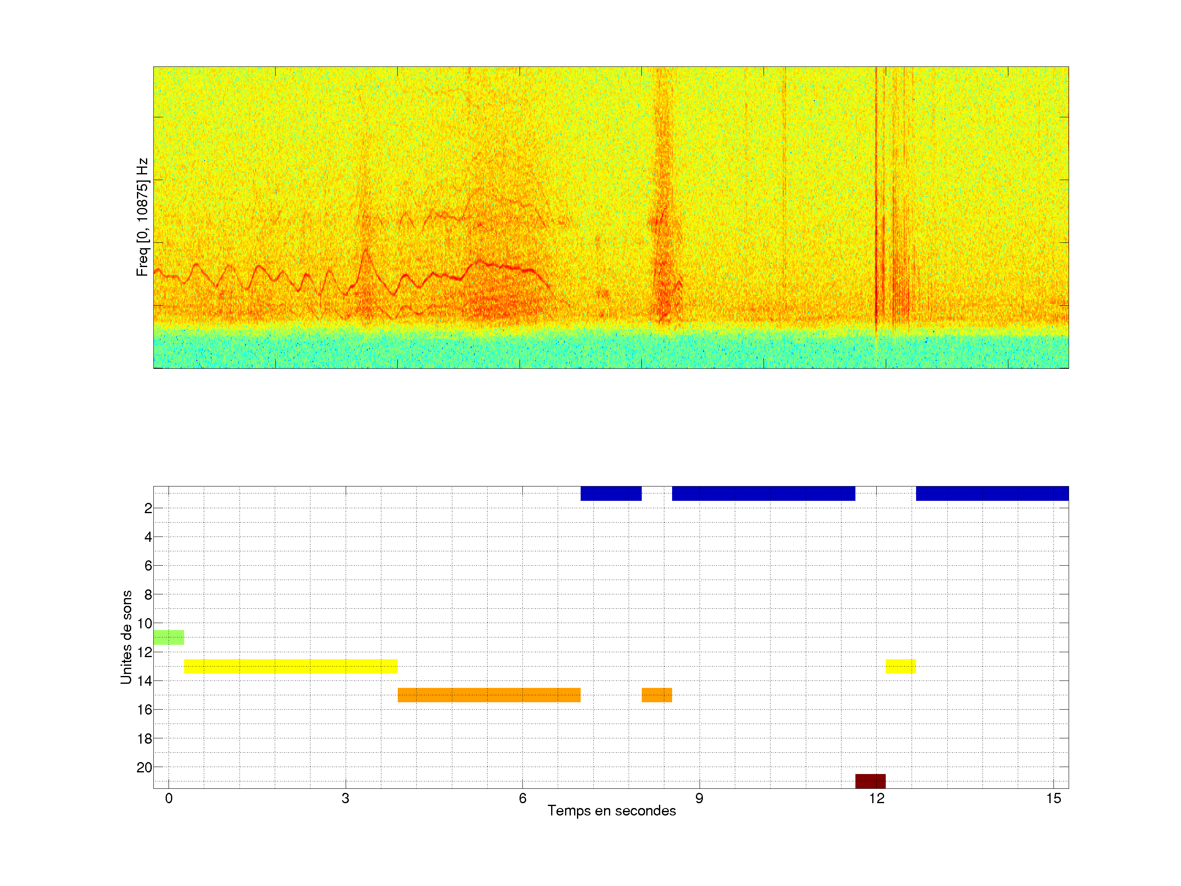Click the 'Unites de sons' axis label
Image resolution: width=1181 pixels, height=886 pixels.
pyautogui.click(x=127, y=637)
